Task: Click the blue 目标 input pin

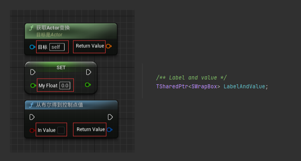Action: [32, 47]
